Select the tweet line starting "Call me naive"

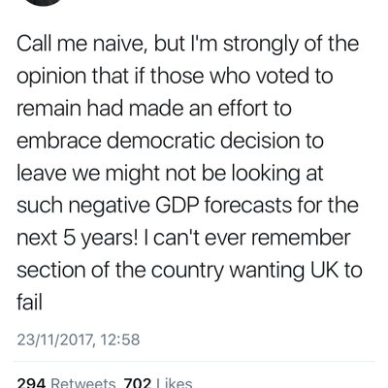(188, 45)
